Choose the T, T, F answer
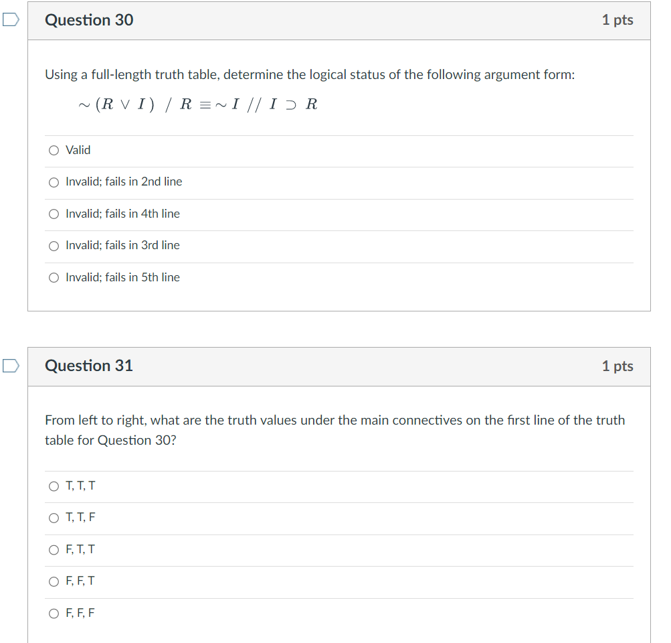 coord(54,518)
